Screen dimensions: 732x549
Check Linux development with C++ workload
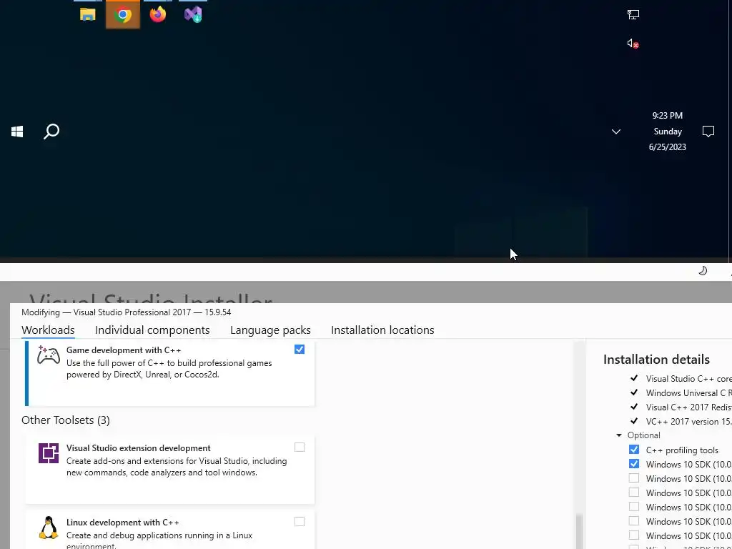[300, 521]
